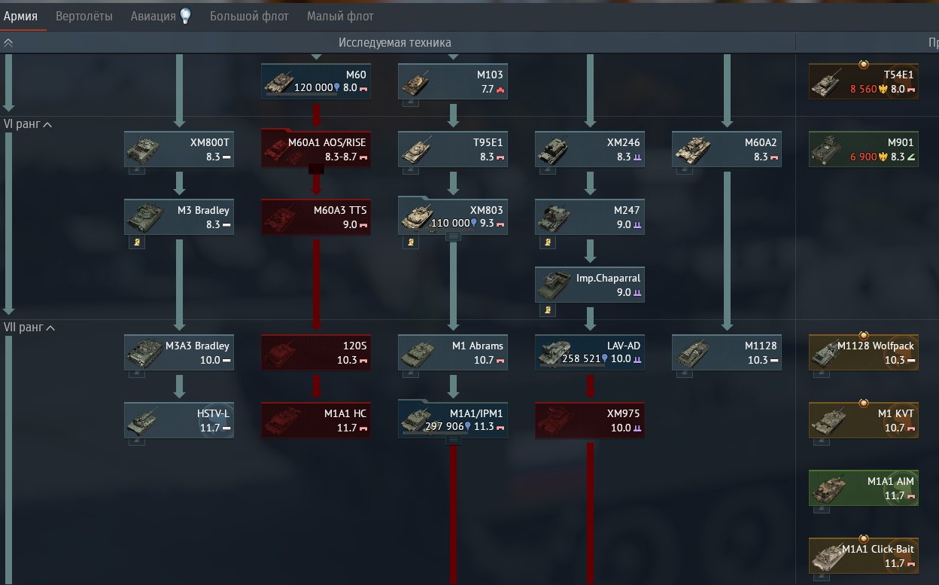939x585 pixels.
Task: Select the M1A1 AIM card
Action: pyautogui.click(x=864, y=487)
